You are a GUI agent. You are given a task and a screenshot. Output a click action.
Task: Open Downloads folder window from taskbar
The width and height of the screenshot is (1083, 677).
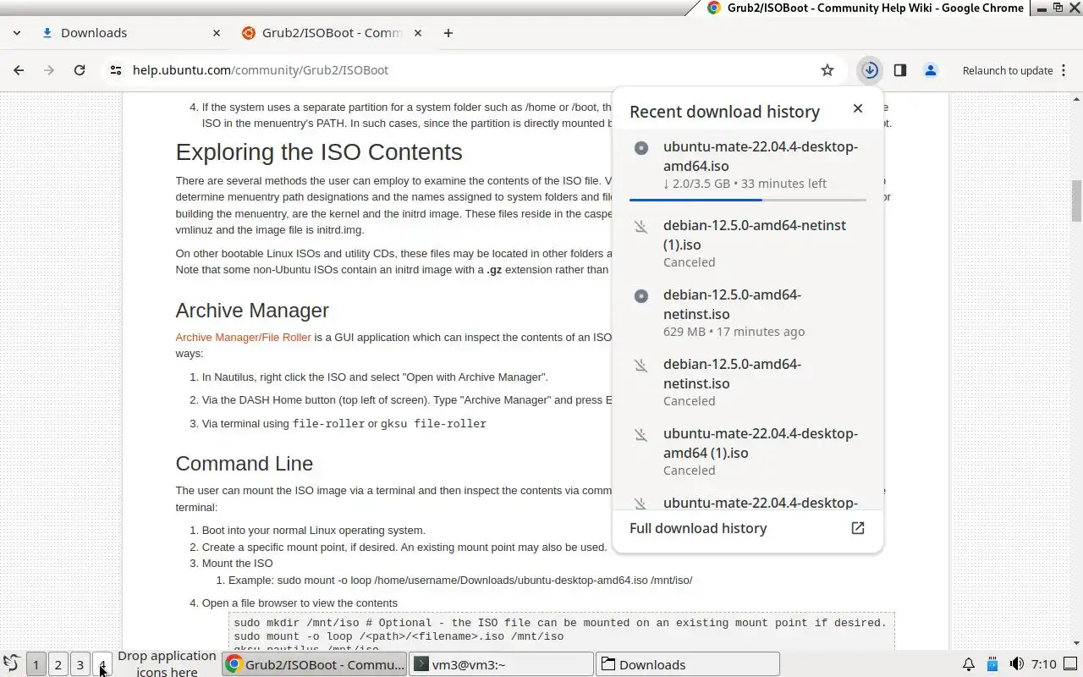(x=688, y=664)
